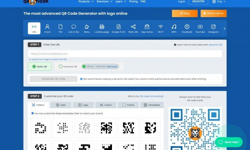The image size is (250, 150).
Task: Open the Colors tab
Action: pyautogui.click(x=106, y=105)
